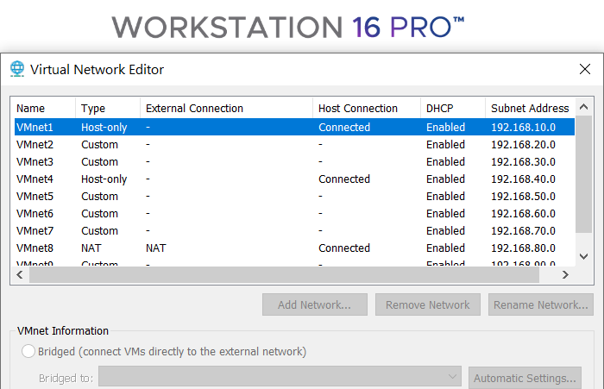Click the Subnet Address column header

[530, 108]
